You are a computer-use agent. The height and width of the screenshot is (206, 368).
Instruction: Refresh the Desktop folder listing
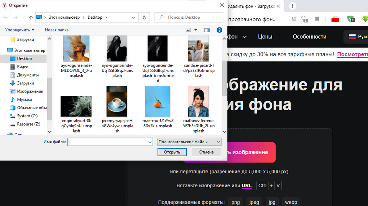tap(145, 18)
